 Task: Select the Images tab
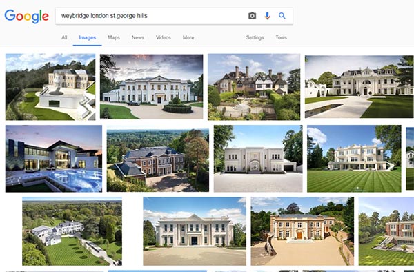pos(88,37)
